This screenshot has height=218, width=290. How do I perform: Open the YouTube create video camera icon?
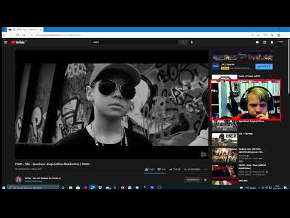[257, 42]
